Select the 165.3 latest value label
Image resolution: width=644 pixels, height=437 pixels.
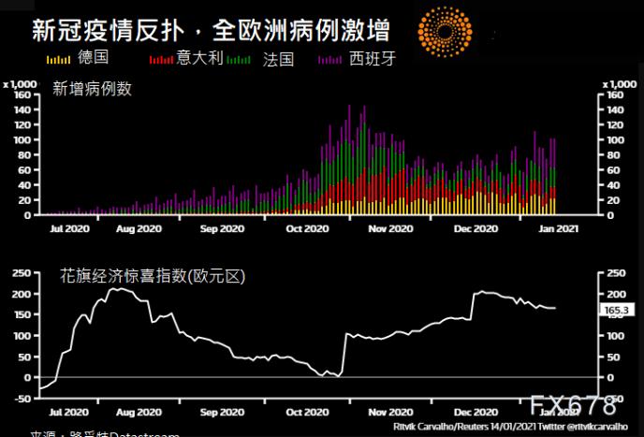pos(617,310)
